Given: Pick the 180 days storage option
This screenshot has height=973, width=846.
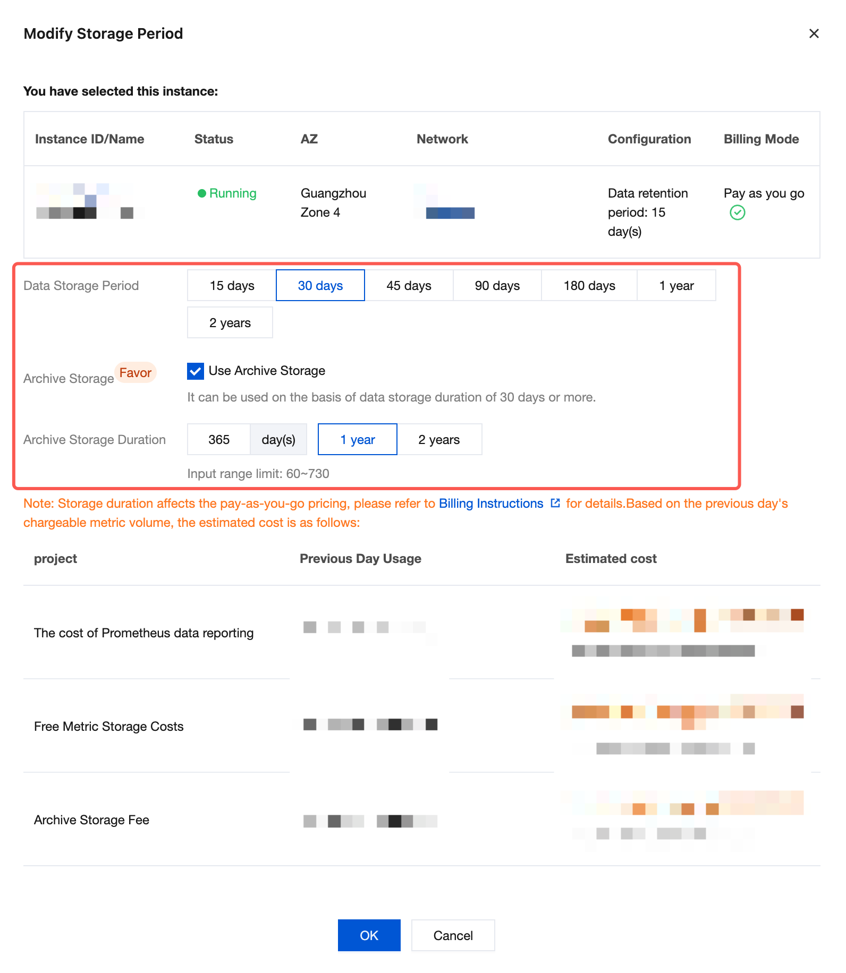Looking at the screenshot, I should pos(589,285).
